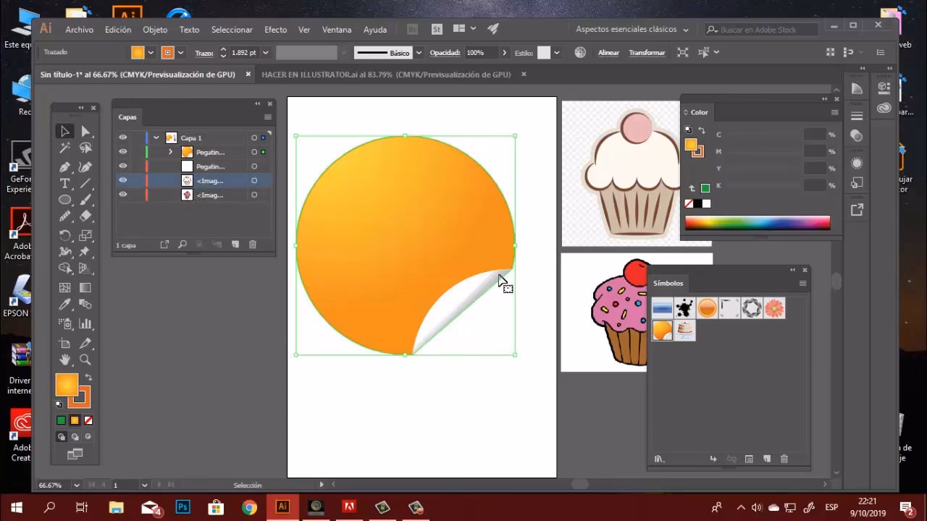This screenshot has height=521, width=927.
Task: Create a new layer in the Capas panel
Action: tap(234, 245)
